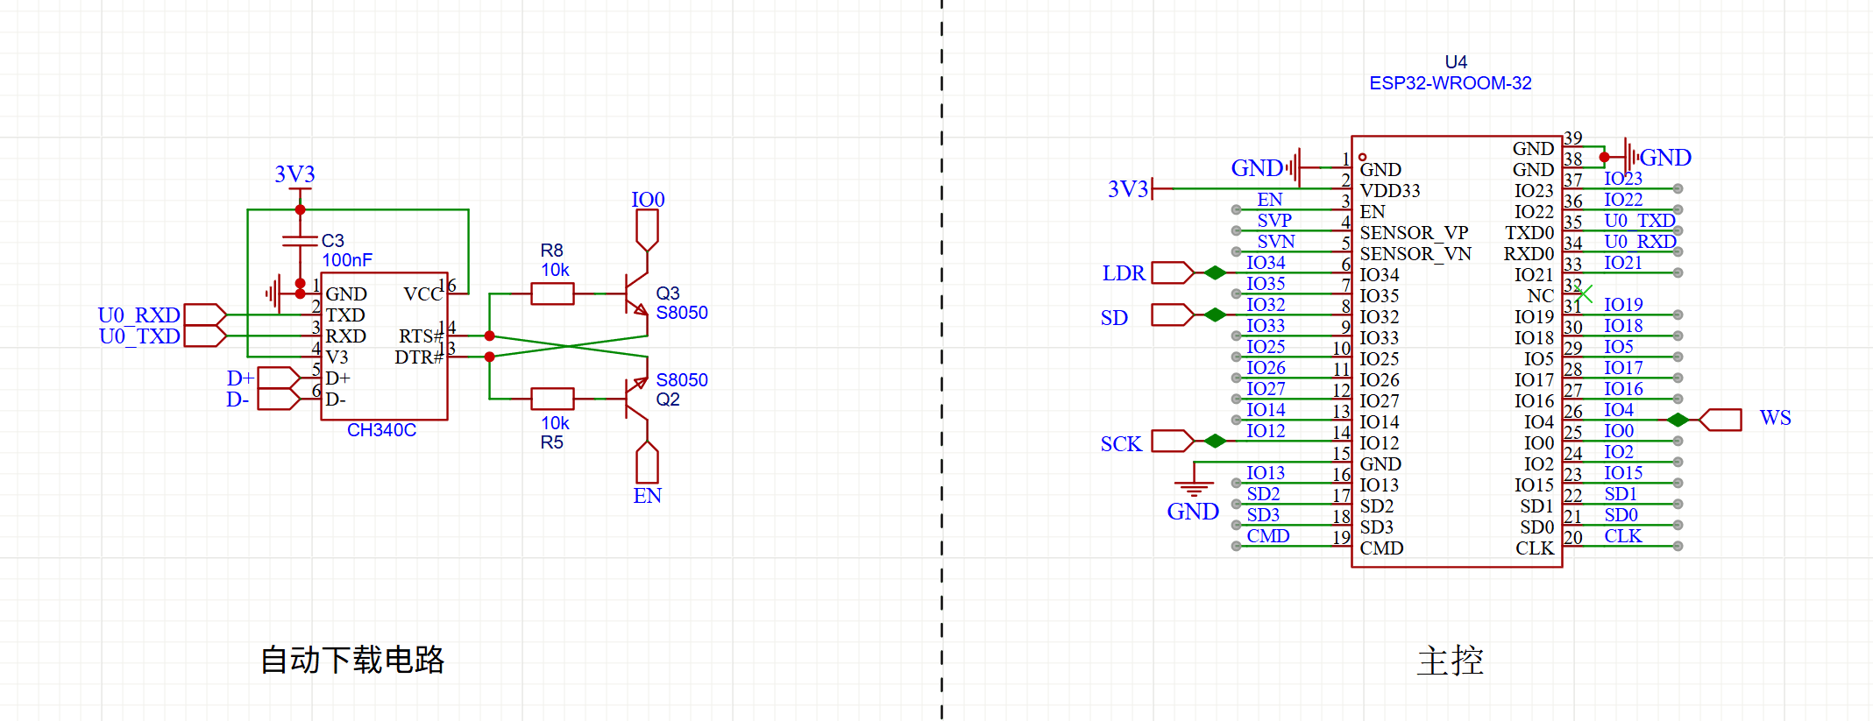Select the SD net port symbol

pos(1173,315)
